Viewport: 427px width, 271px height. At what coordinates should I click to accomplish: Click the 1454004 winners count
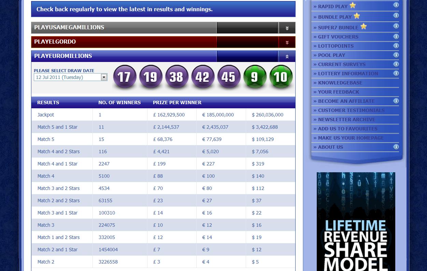pyautogui.click(x=108, y=250)
